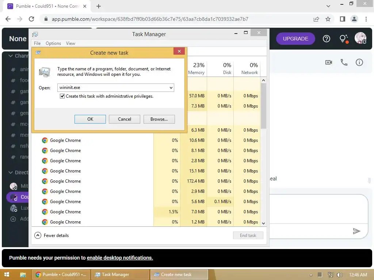Open the Open combo box dropdown arrow
374x280 pixels.
click(x=171, y=87)
